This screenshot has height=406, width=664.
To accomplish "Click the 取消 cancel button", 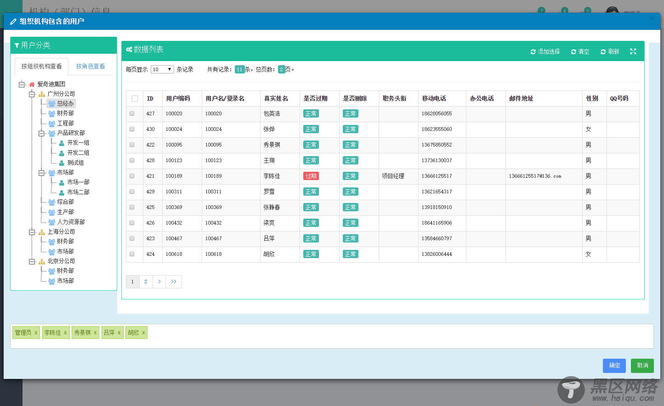I will tap(642, 366).
